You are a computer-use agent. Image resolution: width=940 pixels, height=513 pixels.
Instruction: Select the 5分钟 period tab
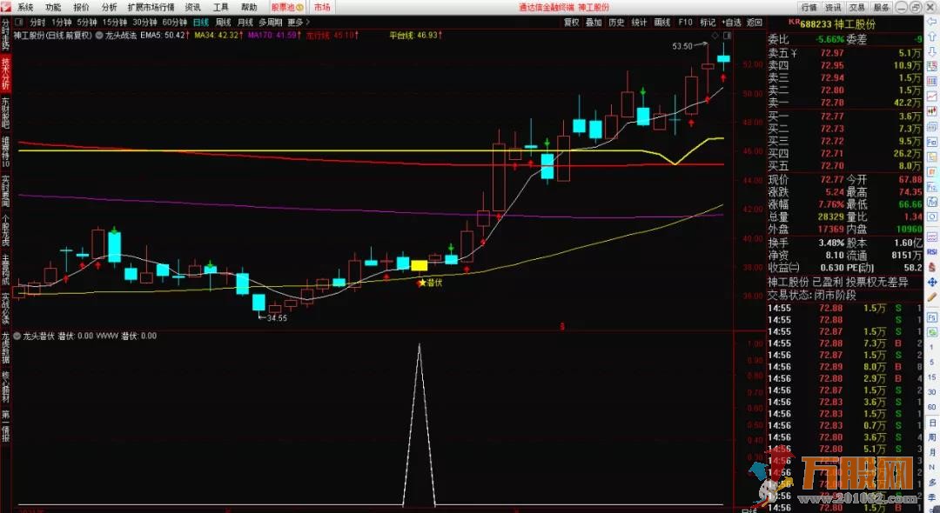[87, 23]
